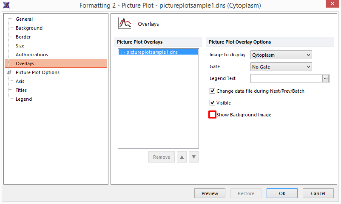Click the Overlays graph icon in header
Viewport: 341px width, 204px height.
tap(124, 24)
